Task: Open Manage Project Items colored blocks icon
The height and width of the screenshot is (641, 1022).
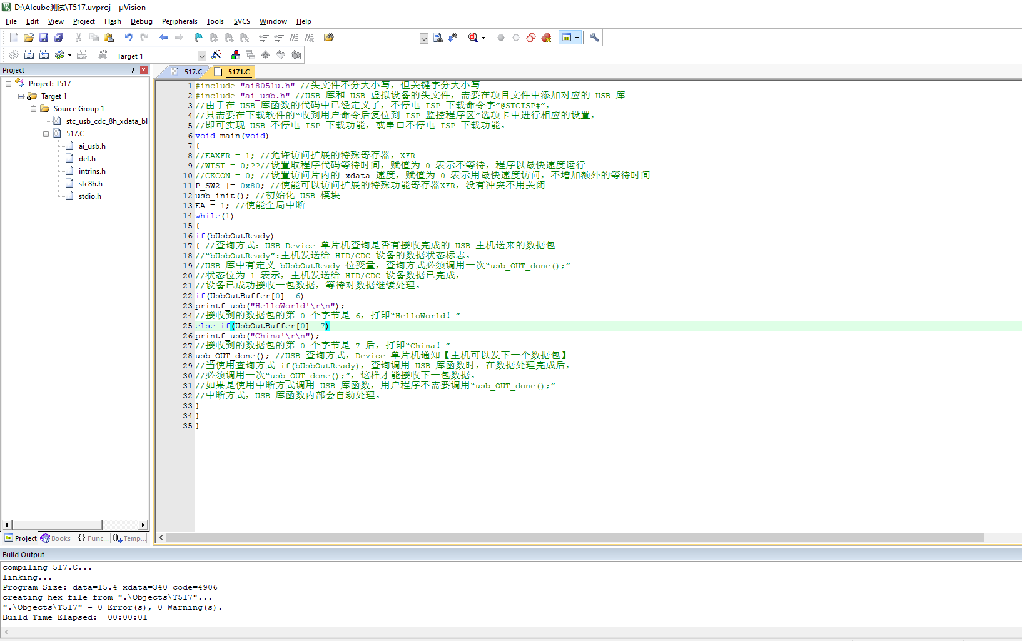Action: click(x=235, y=55)
